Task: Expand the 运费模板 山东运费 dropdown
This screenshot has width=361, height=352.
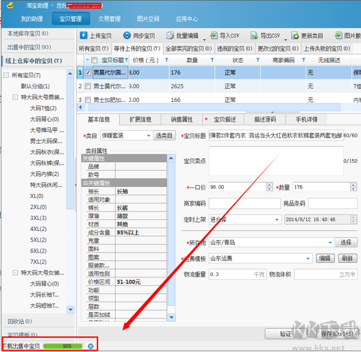Action: [x=309, y=258]
